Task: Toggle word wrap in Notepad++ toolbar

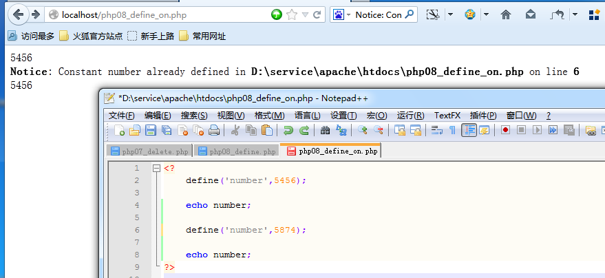Action: point(436,130)
